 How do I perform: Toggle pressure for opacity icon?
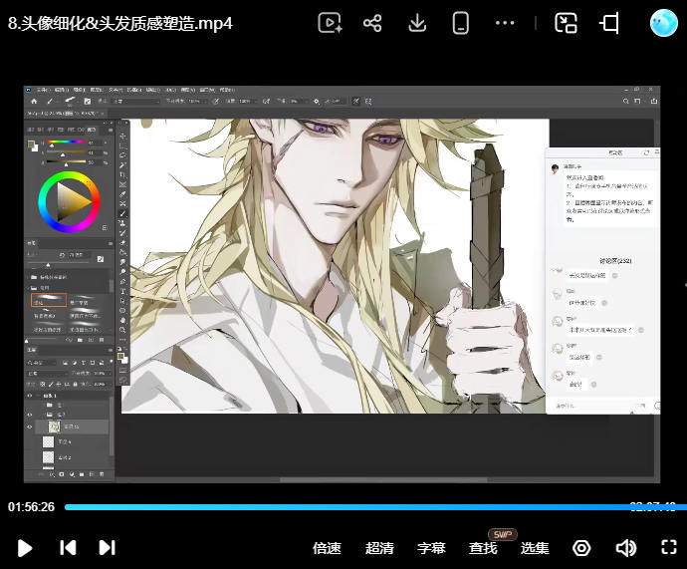216,102
